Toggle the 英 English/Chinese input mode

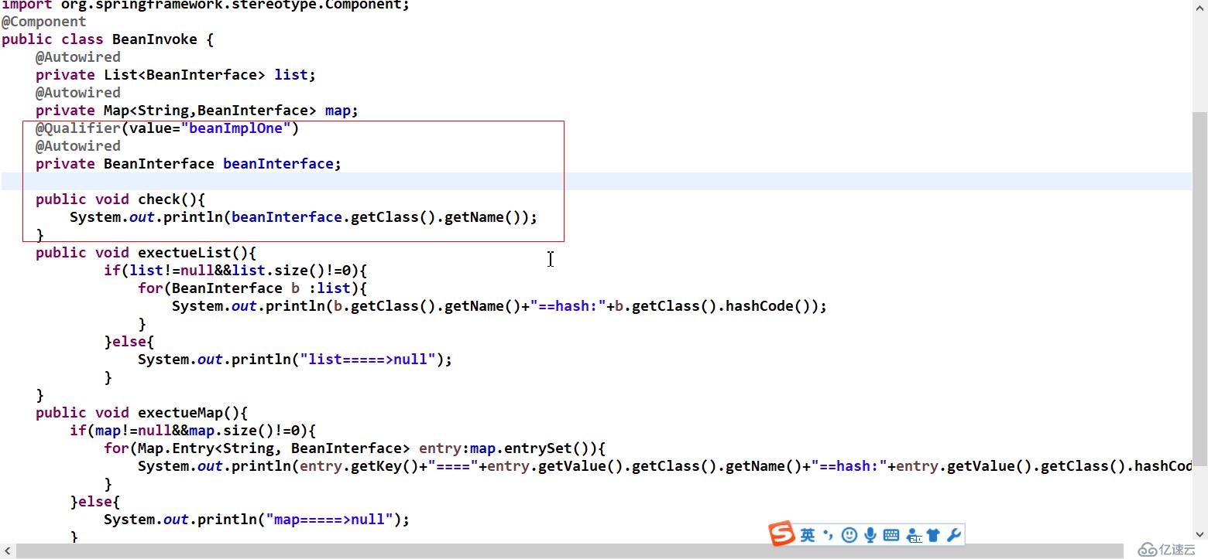coord(808,535)
